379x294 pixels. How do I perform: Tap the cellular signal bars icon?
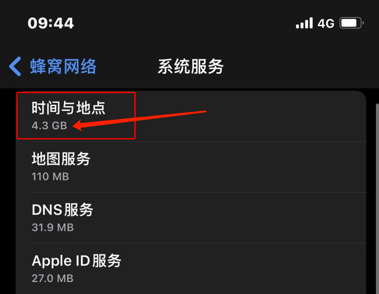pyautogui.click(x=304, y=23)
